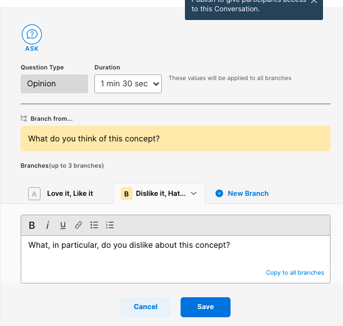Insert a hyperlink using the link icon
The height and width of the screenshot is (326, 343).
(78, 225)
